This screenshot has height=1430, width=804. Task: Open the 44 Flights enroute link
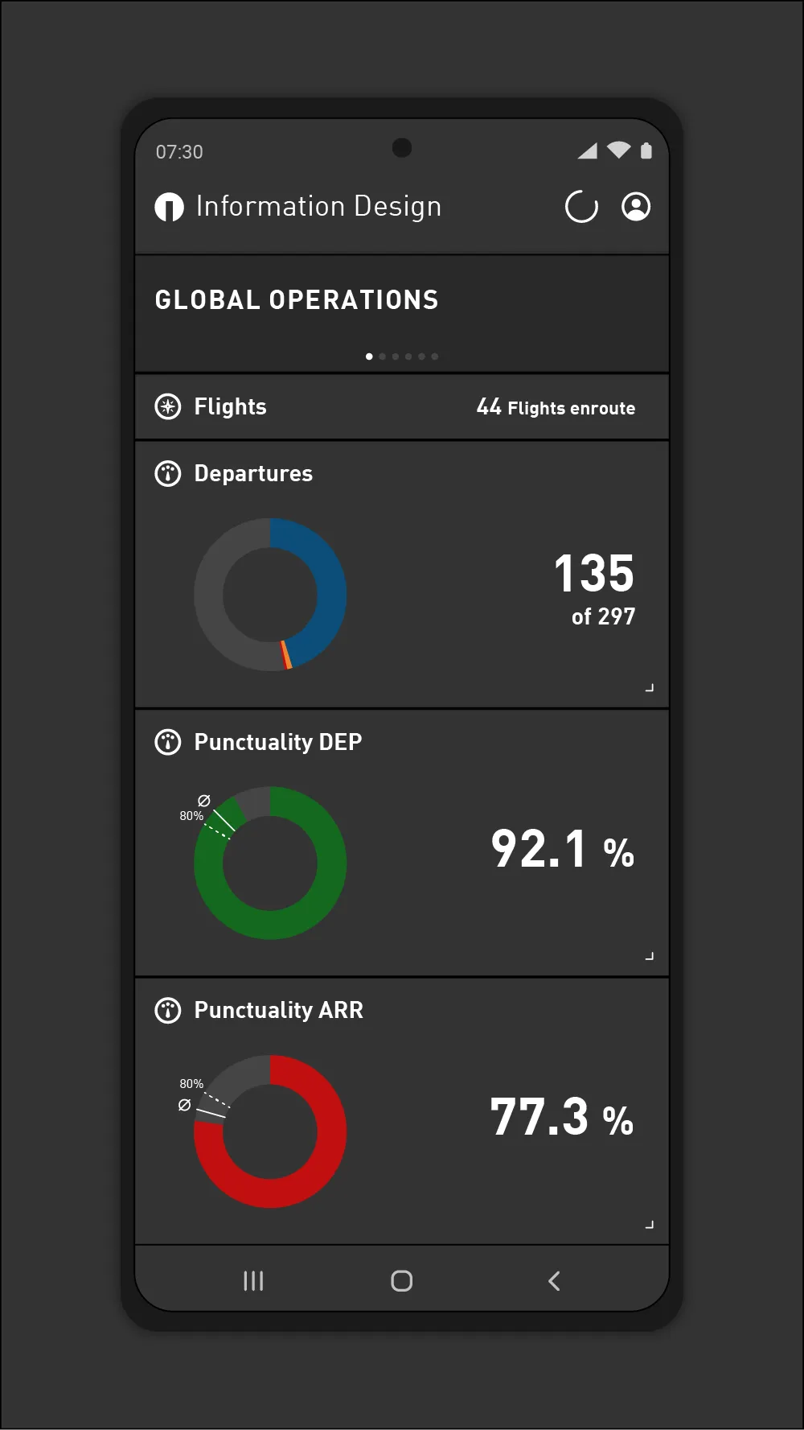(556, 407)
